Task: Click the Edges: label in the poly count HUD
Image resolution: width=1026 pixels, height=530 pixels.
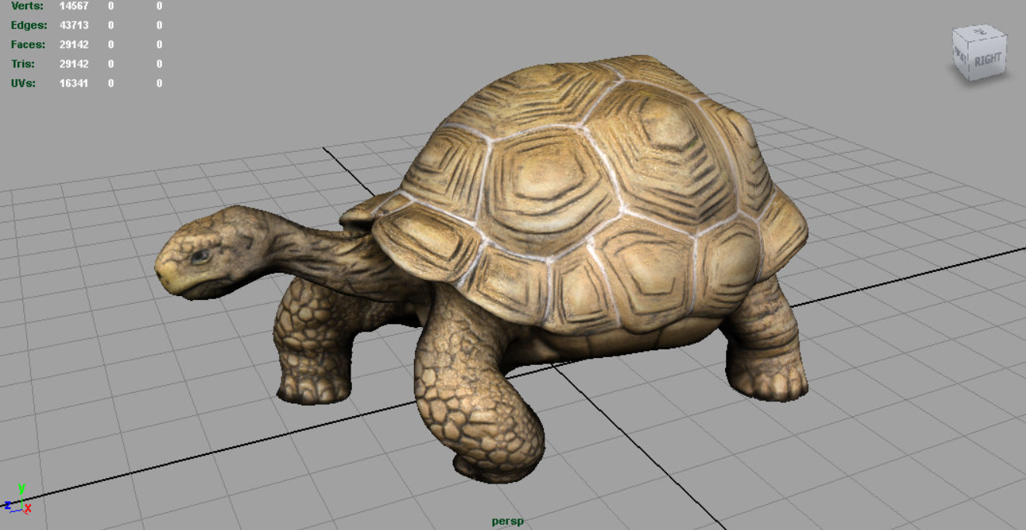Action: click(28, 25)
